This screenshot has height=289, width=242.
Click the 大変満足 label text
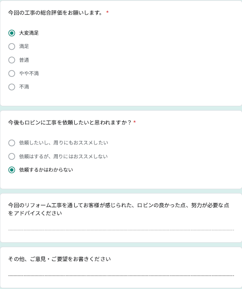(x=29, y=33)
